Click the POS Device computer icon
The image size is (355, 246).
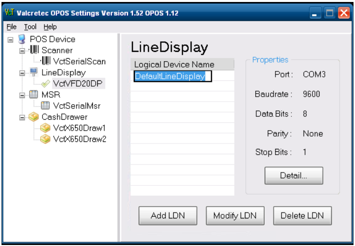pyautogui.click(x=22, y=39)
